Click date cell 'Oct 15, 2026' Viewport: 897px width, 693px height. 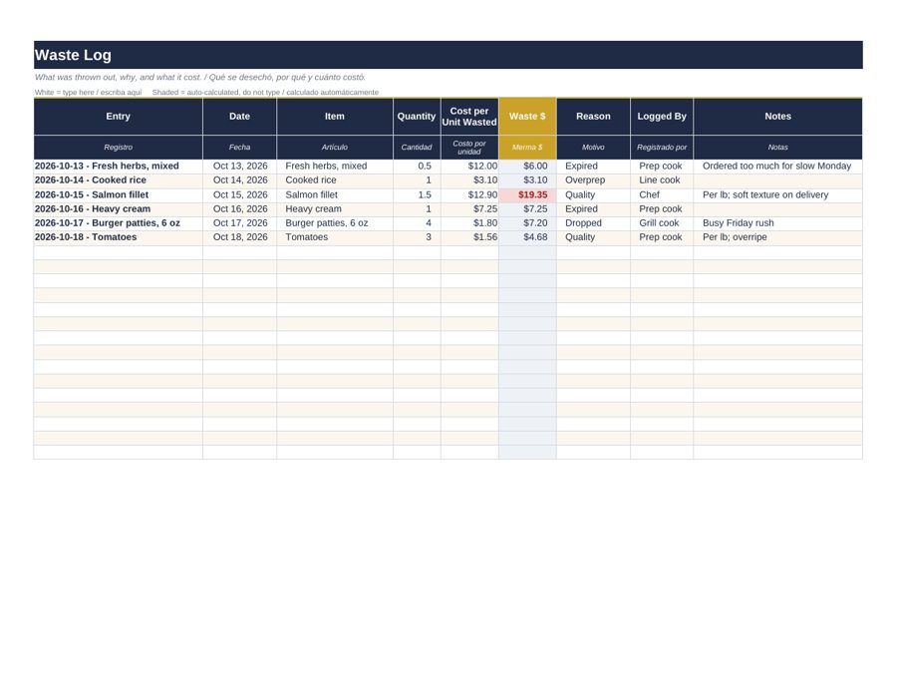click(x=239, y=194)
